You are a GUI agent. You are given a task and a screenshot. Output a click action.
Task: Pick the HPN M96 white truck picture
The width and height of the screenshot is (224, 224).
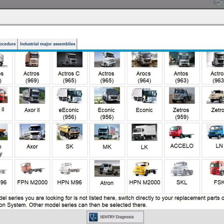pos(69,168)
